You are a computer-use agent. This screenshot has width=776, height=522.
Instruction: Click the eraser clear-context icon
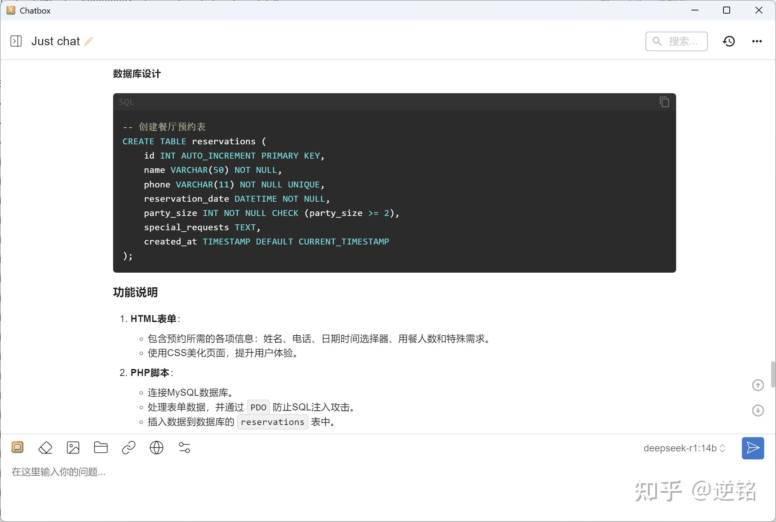45,448
